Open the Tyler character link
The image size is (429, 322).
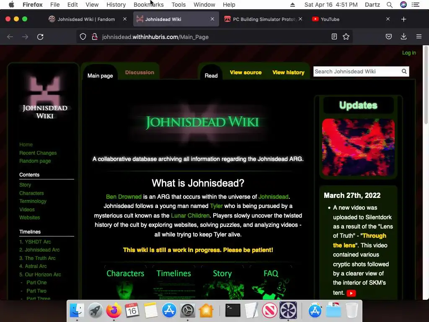[x=216, y=206]
